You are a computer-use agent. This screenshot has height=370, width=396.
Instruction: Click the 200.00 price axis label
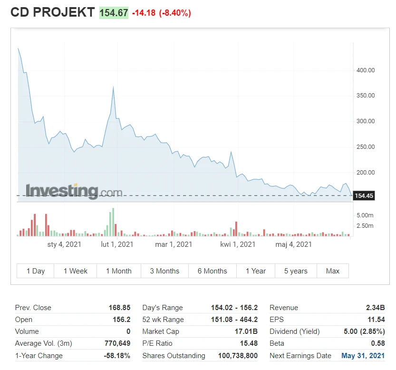(366, 173)
